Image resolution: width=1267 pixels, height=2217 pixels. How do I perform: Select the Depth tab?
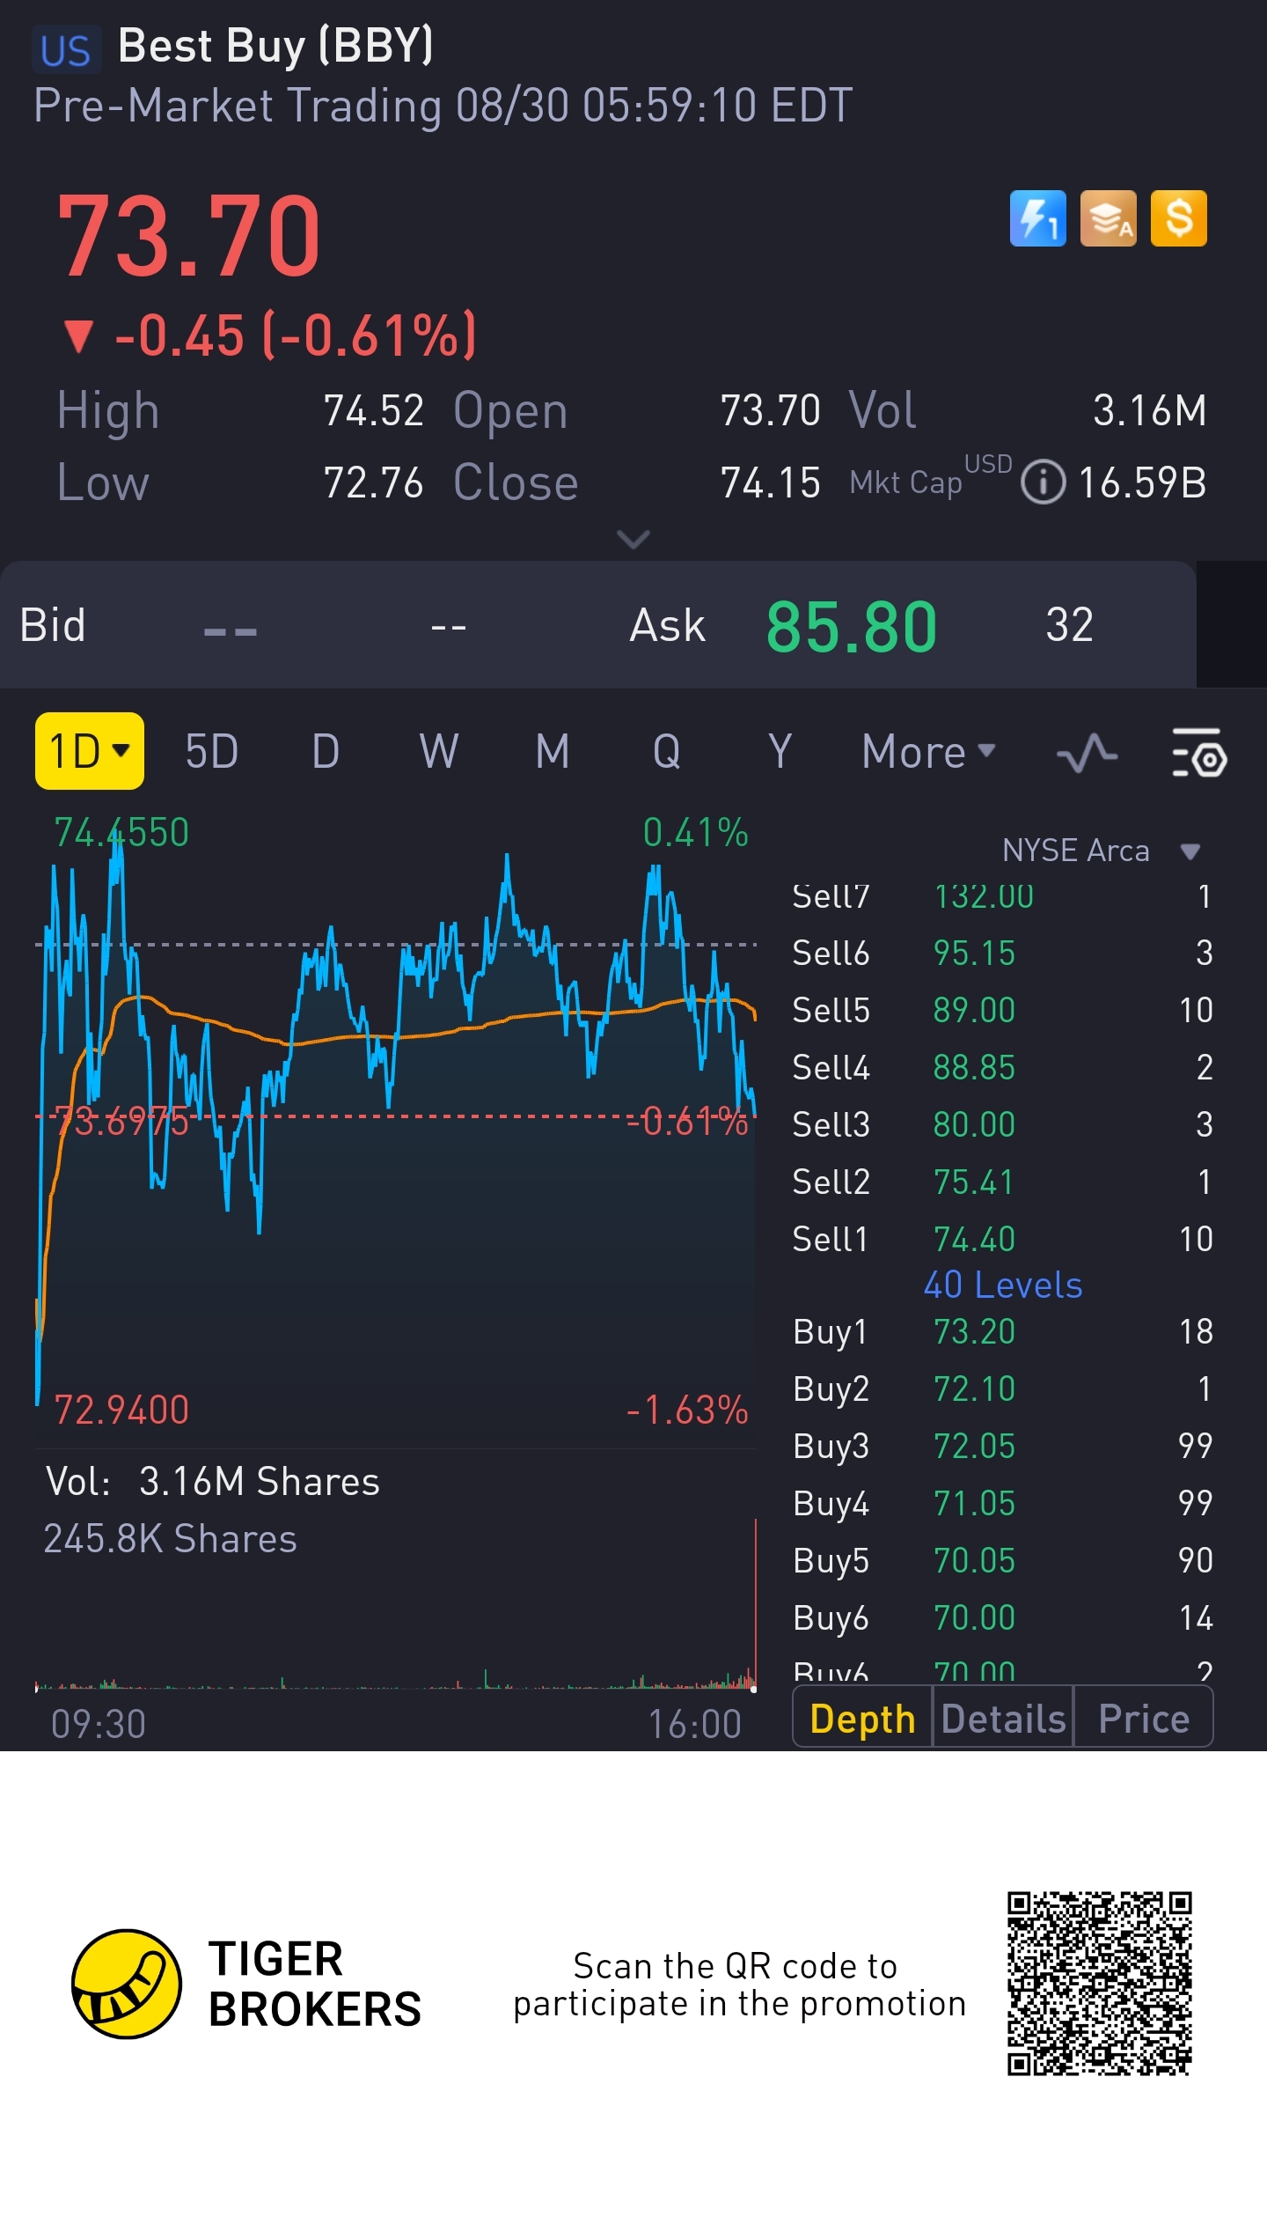pyautogui.click(x=862, y=1718)
